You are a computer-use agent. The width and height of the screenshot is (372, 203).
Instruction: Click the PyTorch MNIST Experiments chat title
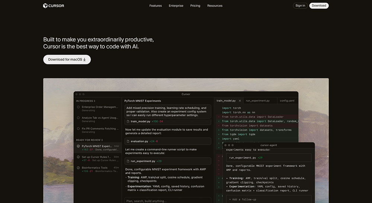click(142, 101)
